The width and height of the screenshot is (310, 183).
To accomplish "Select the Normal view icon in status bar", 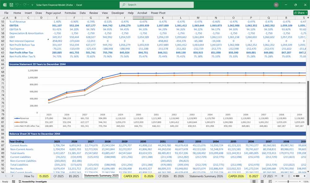I will point(254,181).
